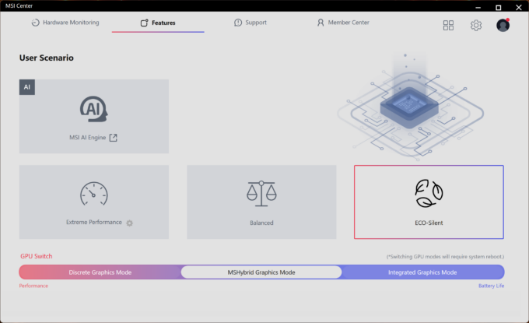
Task: Click the User Scenario heading
Action: pyautogui.click(x=47, y=58)
